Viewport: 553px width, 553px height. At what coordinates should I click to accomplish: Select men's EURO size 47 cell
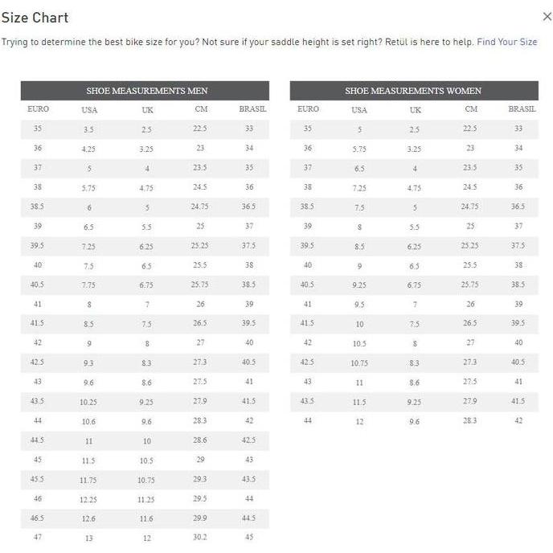coord(38,537)
